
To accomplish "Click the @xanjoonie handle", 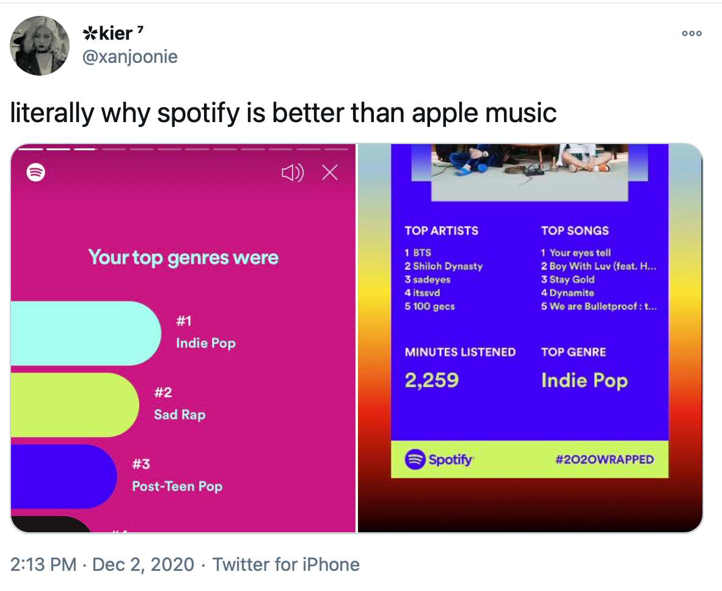I will click(130, 57).
